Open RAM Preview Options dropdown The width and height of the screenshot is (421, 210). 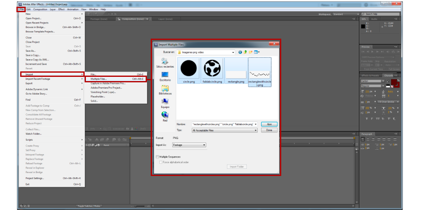tap(378, 57)
